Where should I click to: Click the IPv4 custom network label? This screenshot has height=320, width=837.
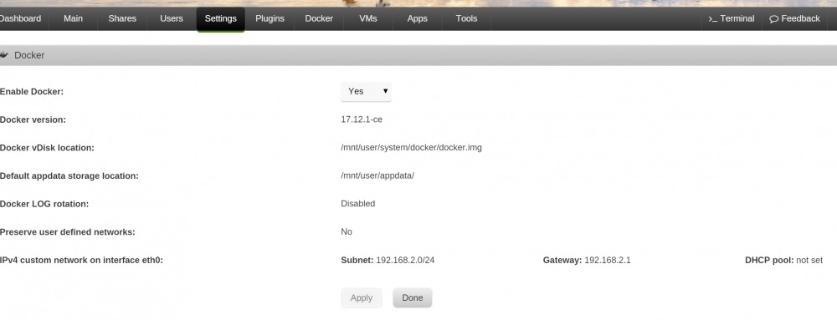click(x=81, y=261)
